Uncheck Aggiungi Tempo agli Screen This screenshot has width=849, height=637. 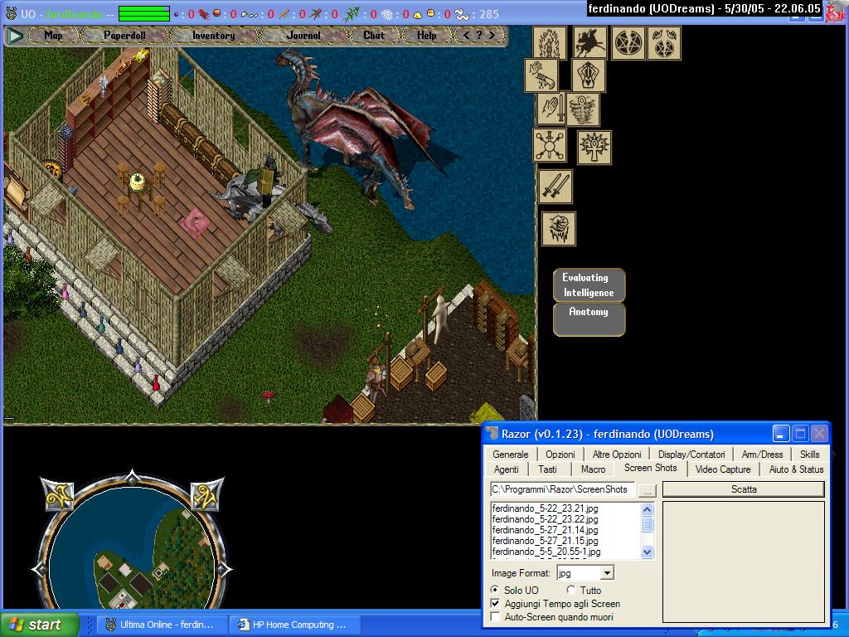(x=495, y=603)
